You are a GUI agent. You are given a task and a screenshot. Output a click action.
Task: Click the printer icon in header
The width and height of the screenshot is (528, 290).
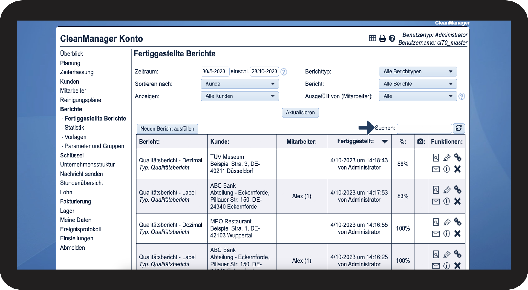[x=382, y=38]
